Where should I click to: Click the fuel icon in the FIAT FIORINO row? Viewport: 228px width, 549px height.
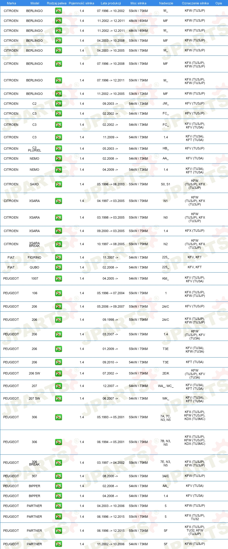[58, 257]
